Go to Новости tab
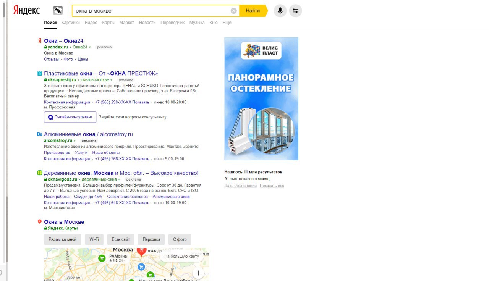This screenshot has height=281, width=489. click(147, 23)
